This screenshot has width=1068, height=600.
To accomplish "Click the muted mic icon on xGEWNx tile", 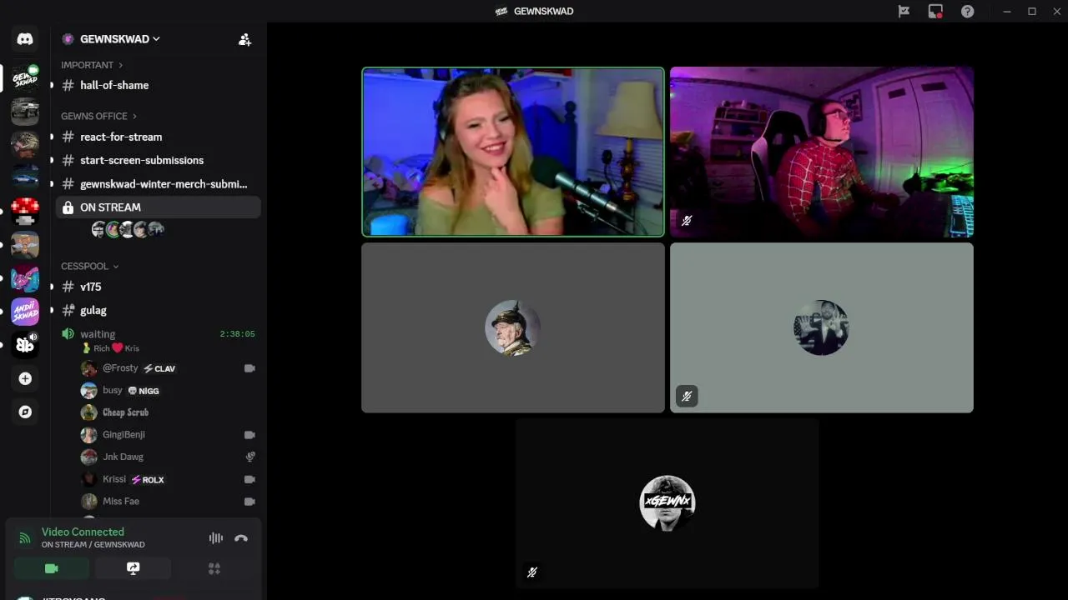I will (x=531, y=572).
